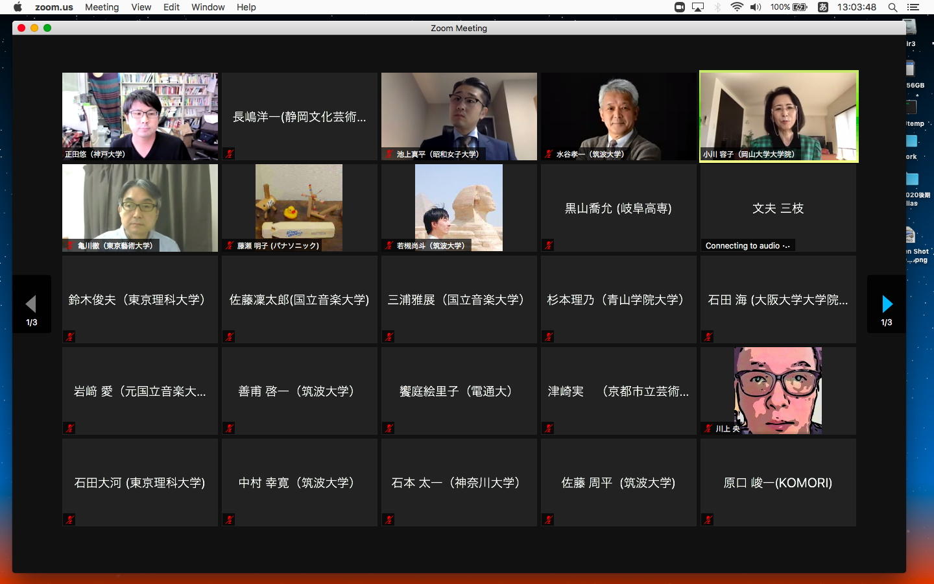Click the menu bar clock showing 13:03:48

(x=856, y=7)
